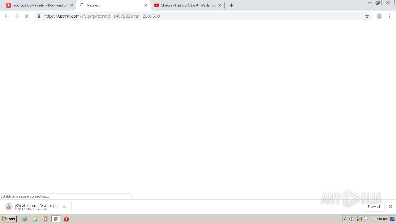This screenshot has height=223, width=396.
Task: Open network connection tray icon
Action: [359, 219]
